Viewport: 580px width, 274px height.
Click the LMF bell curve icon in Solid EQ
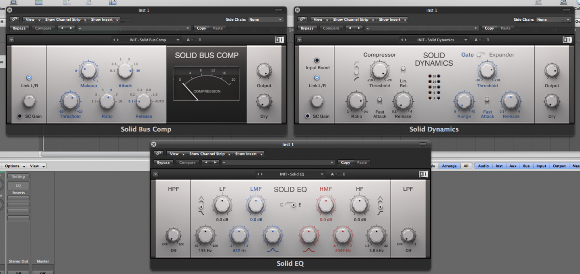point(273,251)
